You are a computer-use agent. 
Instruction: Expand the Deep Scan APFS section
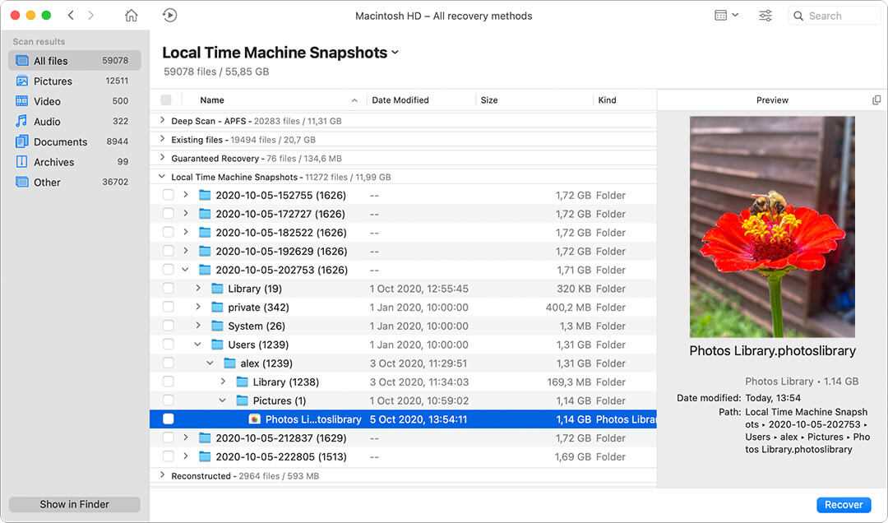[x=162, y=120]
